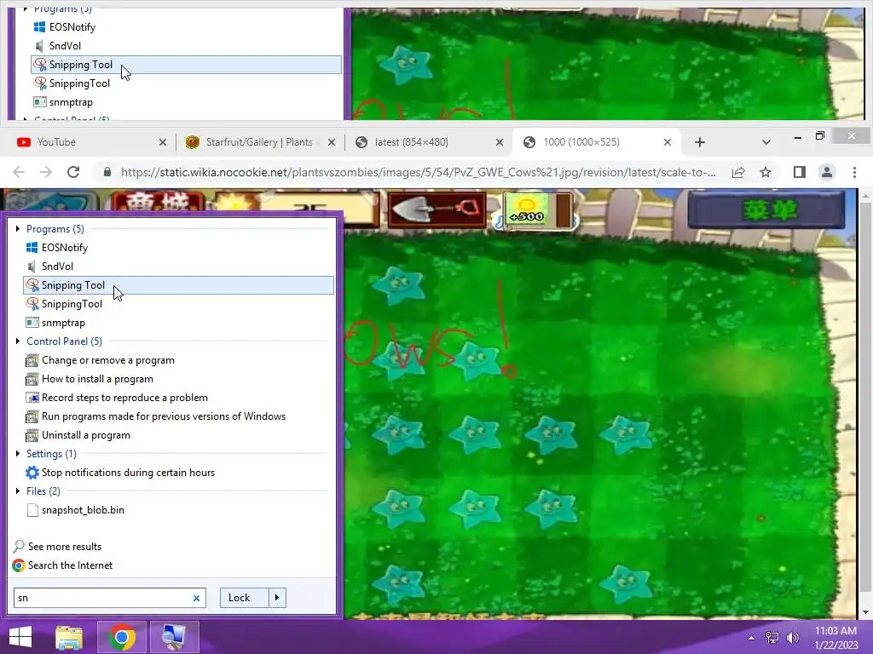Click the +500 sun card in the image
873x654 pixels.
[537, 211]
